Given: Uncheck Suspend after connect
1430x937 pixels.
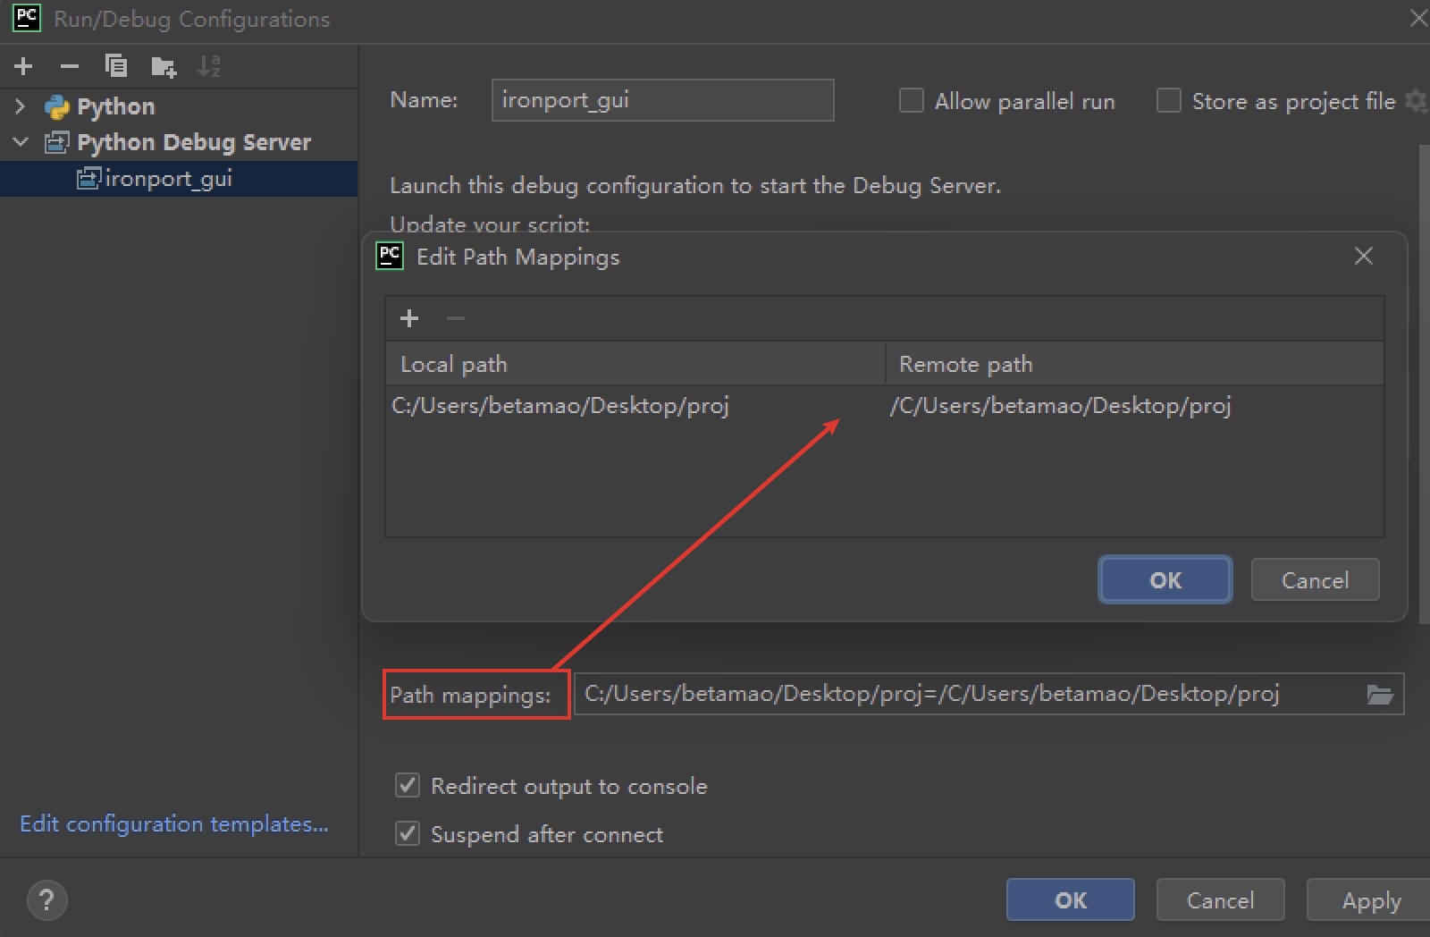Looking at the screenshot, I should 408,834.
